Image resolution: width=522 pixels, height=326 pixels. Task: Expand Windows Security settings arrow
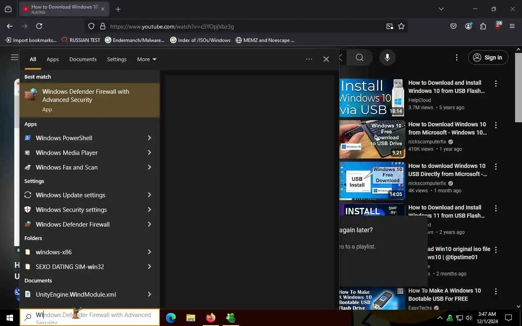tap(149, 209)
